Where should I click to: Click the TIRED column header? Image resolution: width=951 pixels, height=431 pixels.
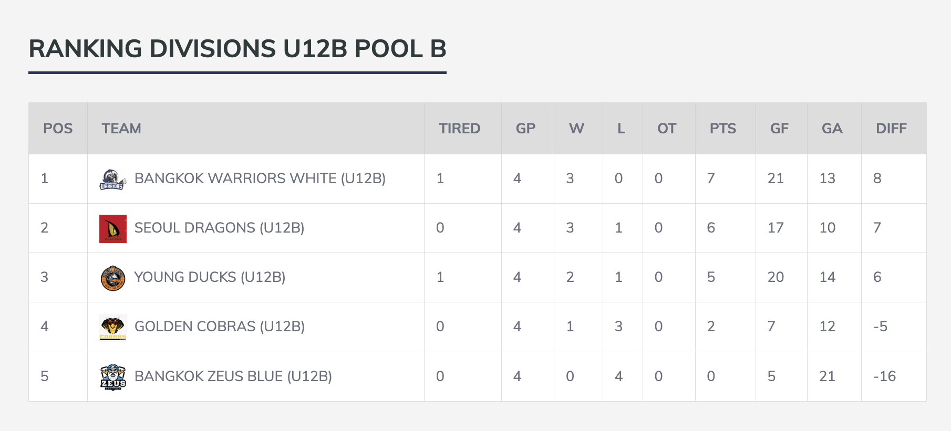459,129
